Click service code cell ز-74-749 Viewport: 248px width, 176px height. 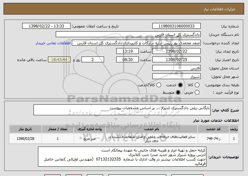(213, 139)
